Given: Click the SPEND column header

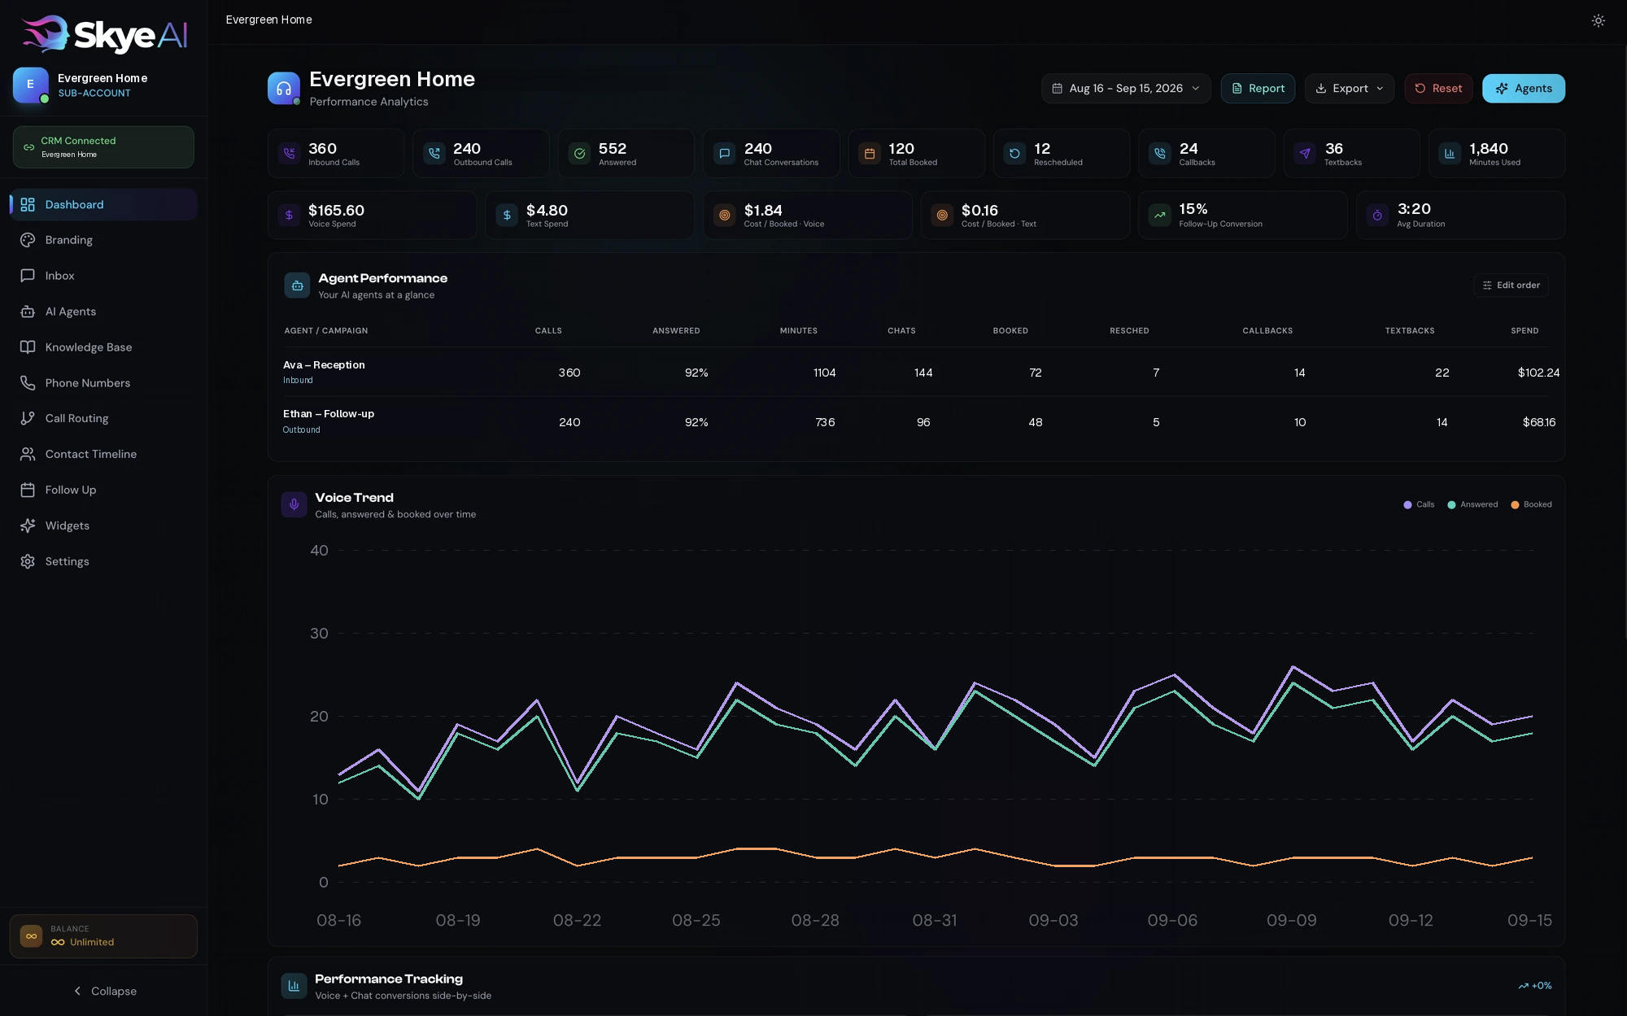Looking at the screenshot, I should [1524, 330].
